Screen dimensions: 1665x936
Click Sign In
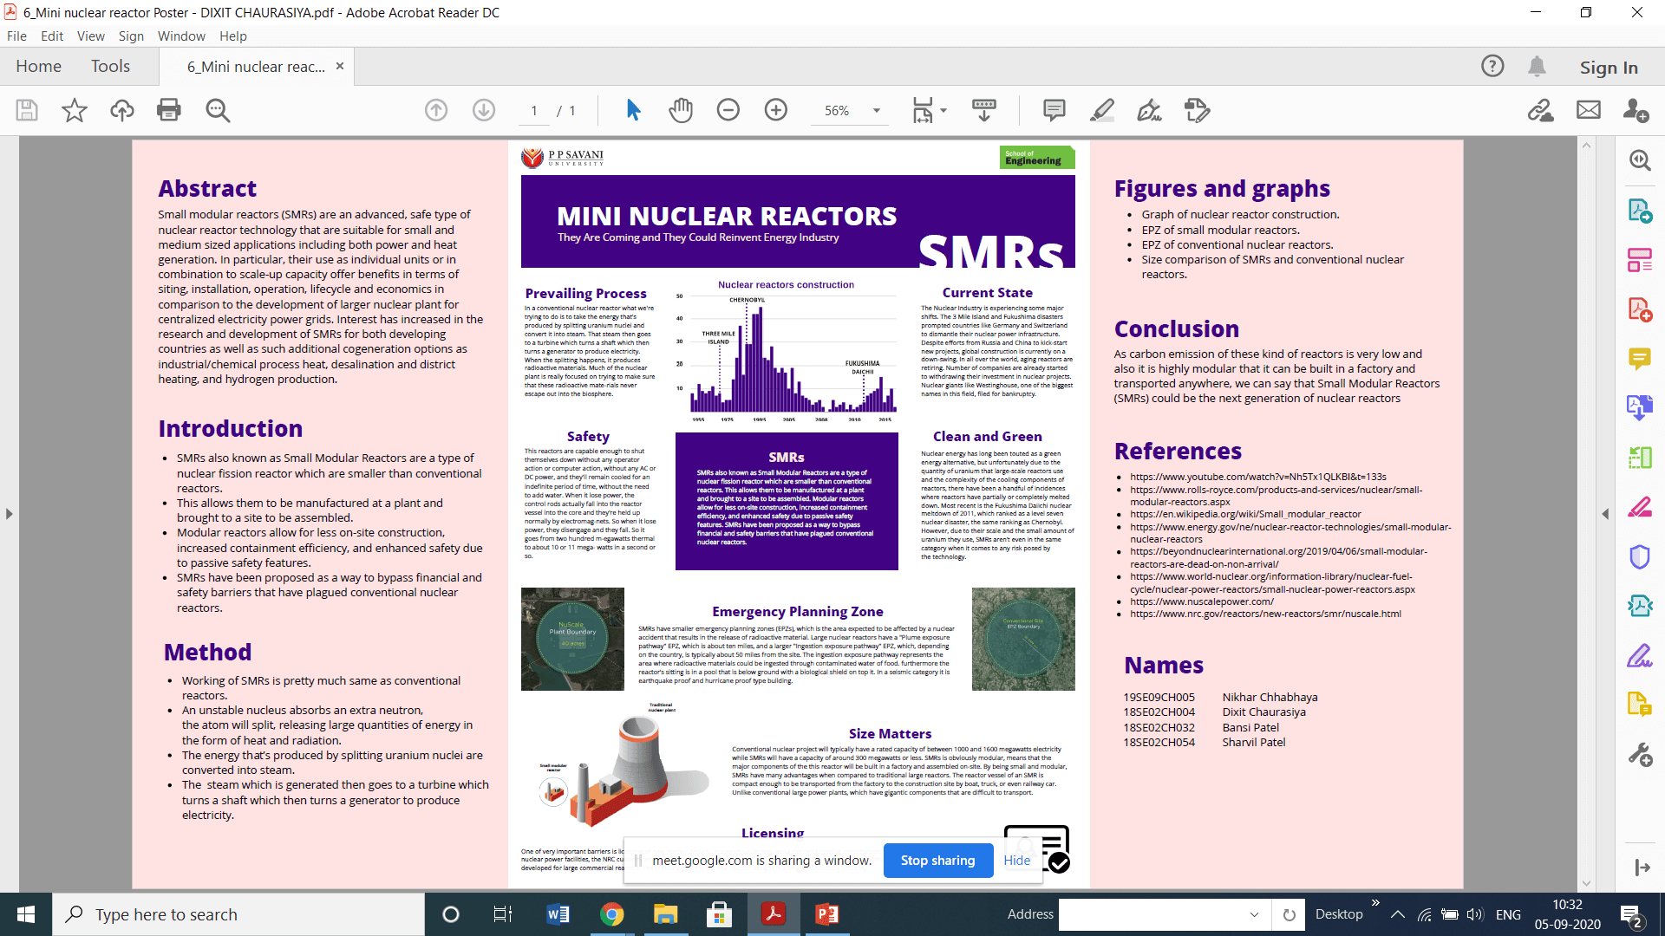coord(1609,67)
